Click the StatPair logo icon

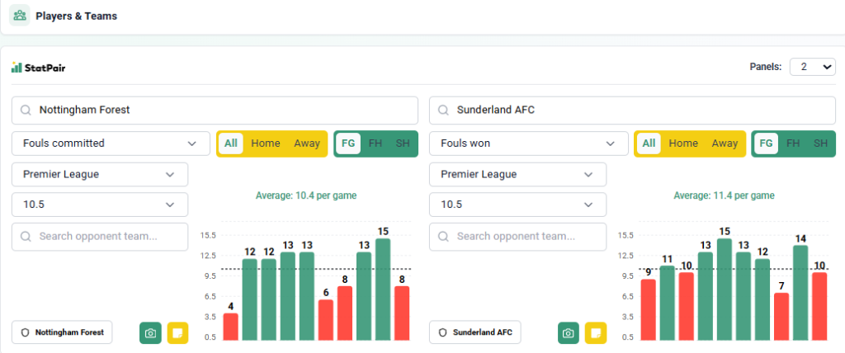17,68
